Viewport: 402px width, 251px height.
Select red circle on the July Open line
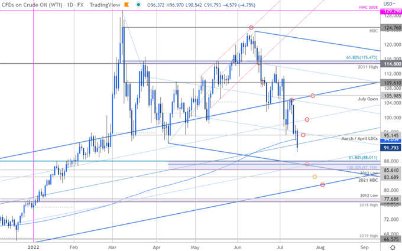point(313,96)
